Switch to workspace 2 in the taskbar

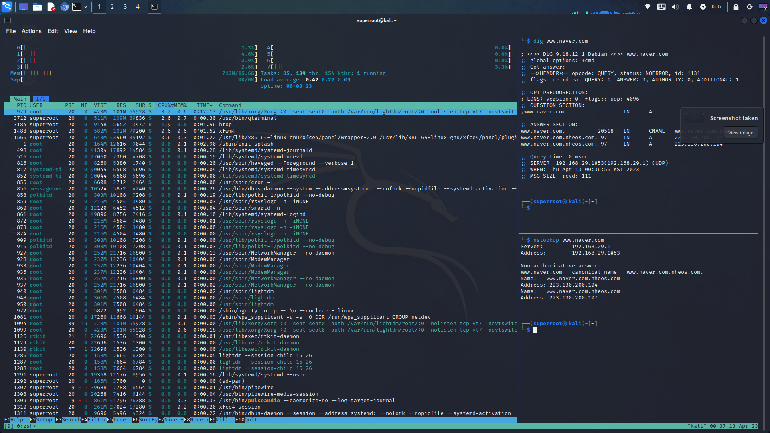coord(112,7)
